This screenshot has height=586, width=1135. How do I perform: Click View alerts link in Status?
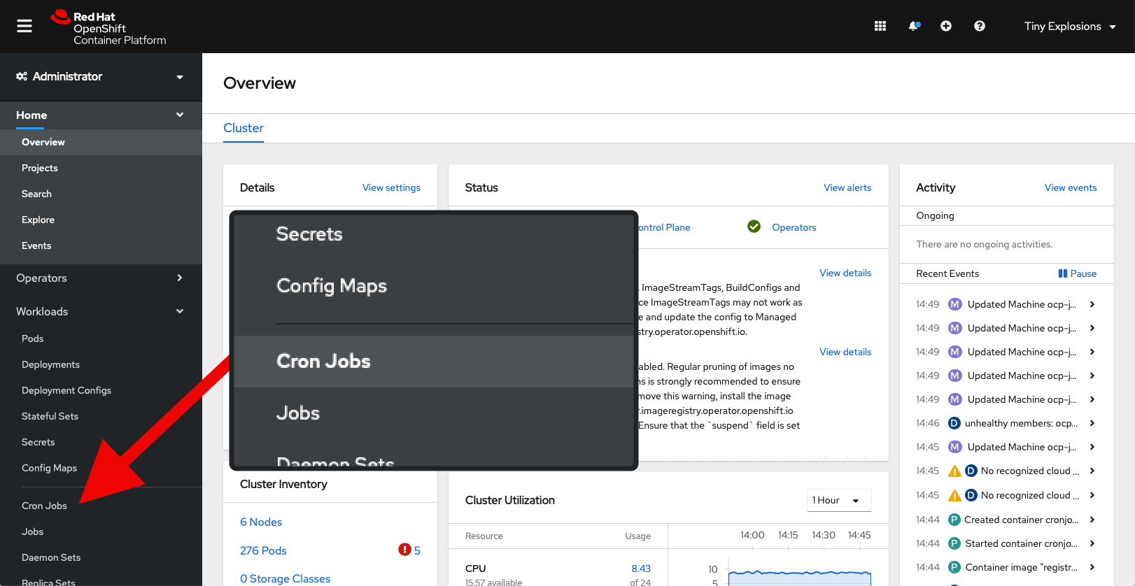847,187
